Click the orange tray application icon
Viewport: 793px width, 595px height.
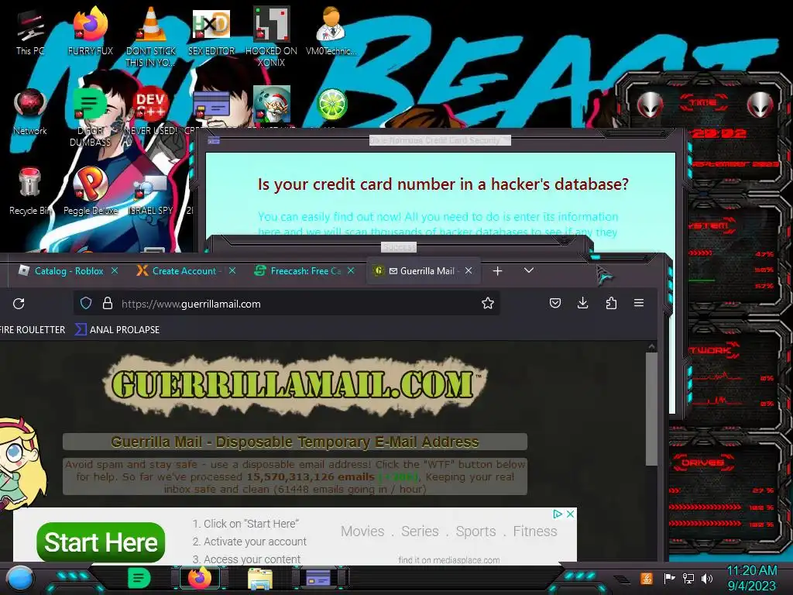(647, 578)
